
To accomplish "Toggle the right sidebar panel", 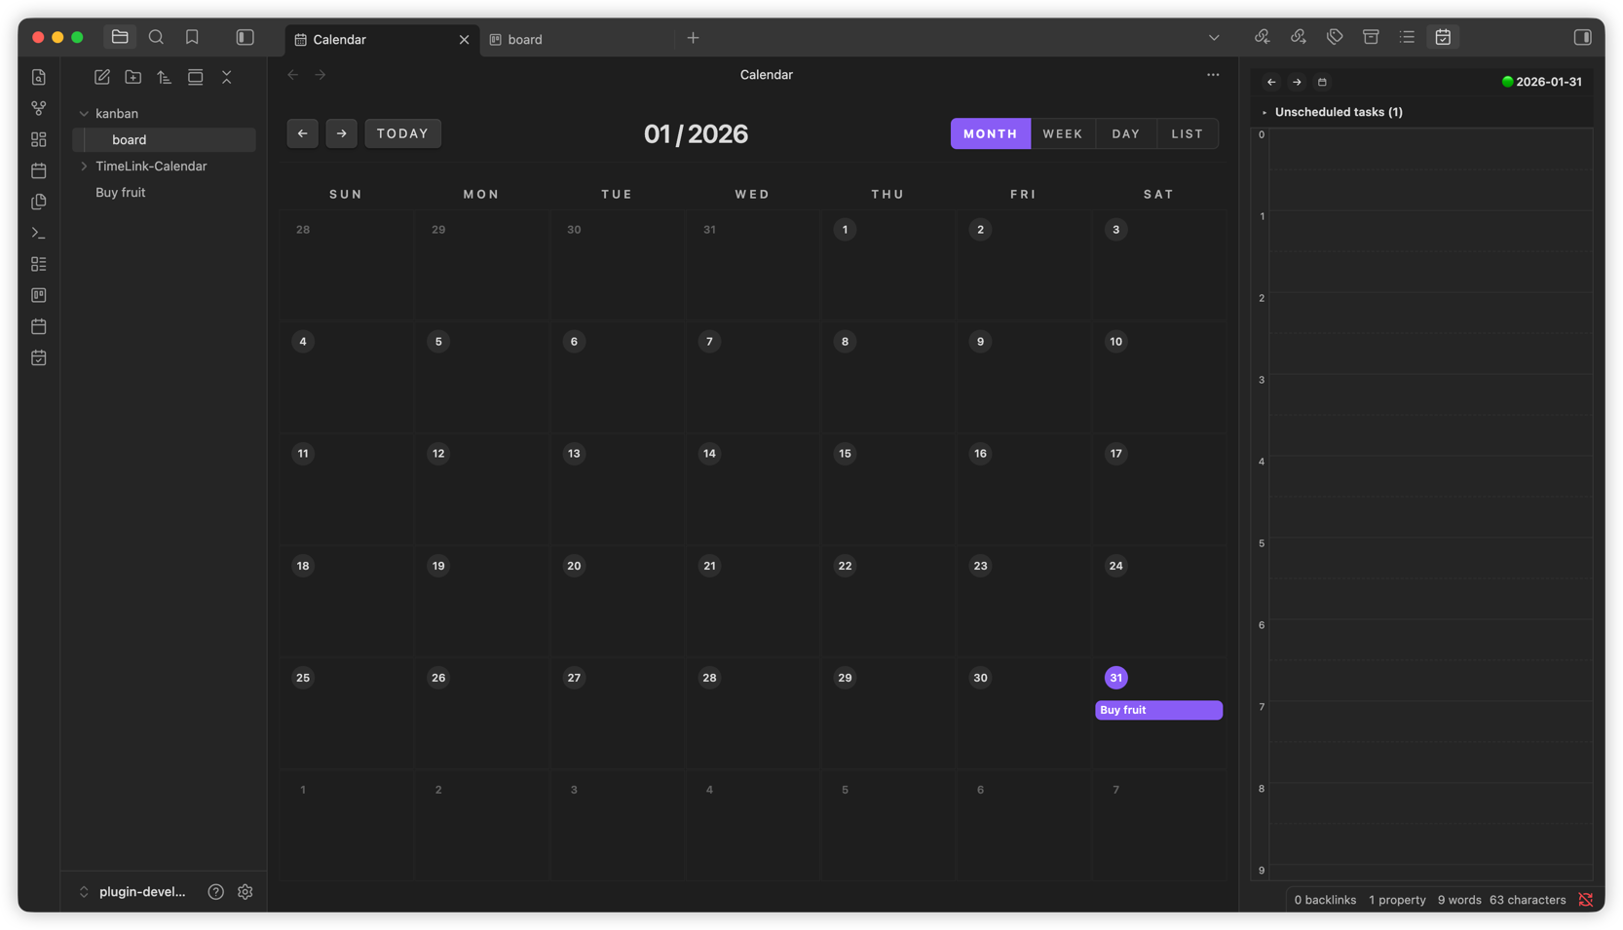I will 1581,36.
